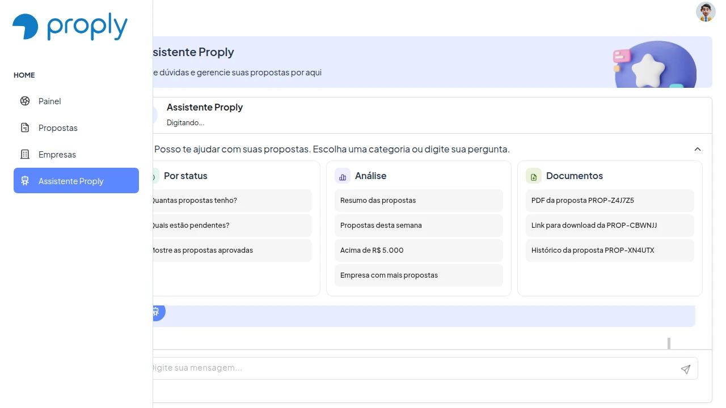Send the message with paper plane icon
Screen dimensions: 726x408
tap(686, 369)
